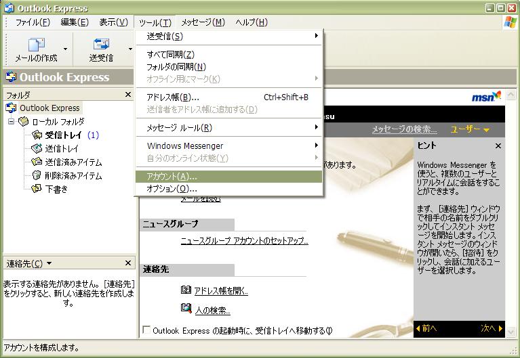Image resolution: width=520 pixels, height=358 pixels.
Task: Select オプション(O)... in Tools menu
Action: 229,189
